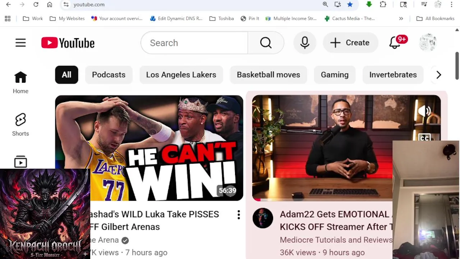Image resolution: width=460 pixels, height=259 pixels.
Task: Open Shorts from the sidebar
Action: [x=20, y=125]
